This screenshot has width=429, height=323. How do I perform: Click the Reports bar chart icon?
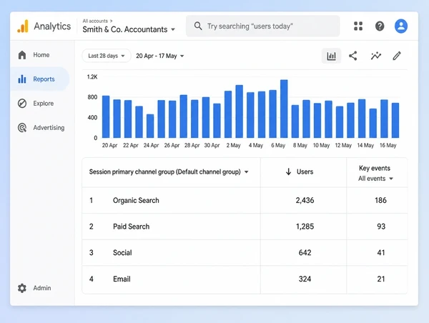click(x=22, y=79)
